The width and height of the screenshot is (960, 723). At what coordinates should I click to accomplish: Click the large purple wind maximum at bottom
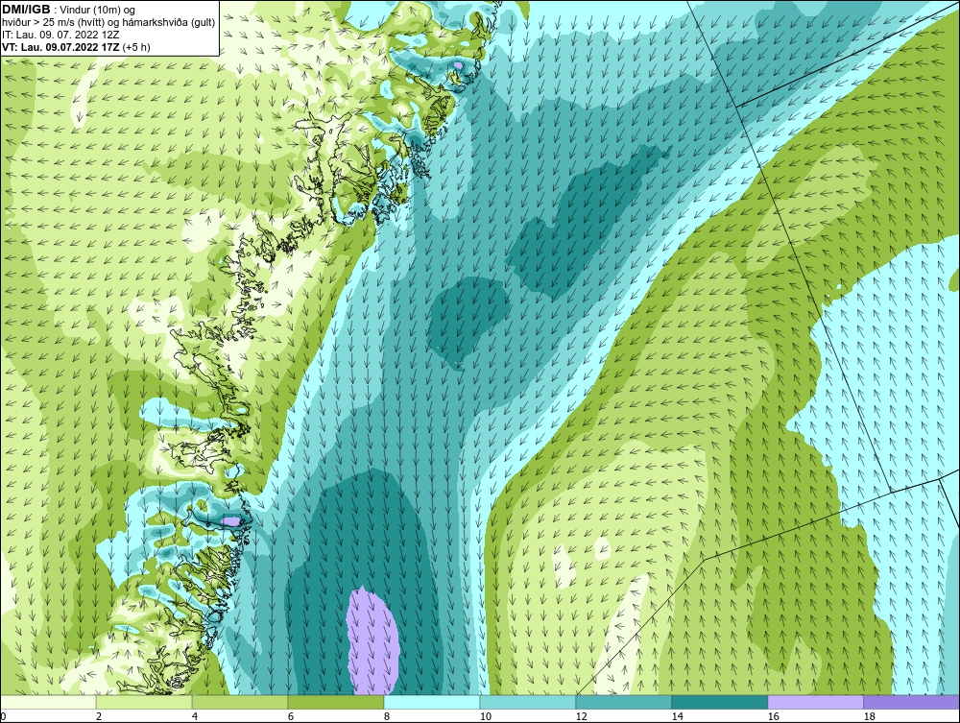point(372,641)
